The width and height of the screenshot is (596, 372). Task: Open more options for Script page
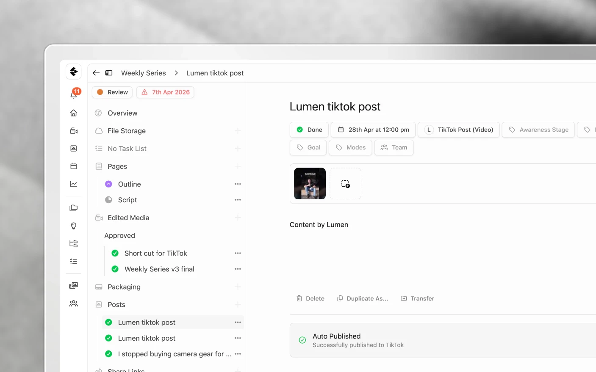pyautogui.click(x=238, y=200)
